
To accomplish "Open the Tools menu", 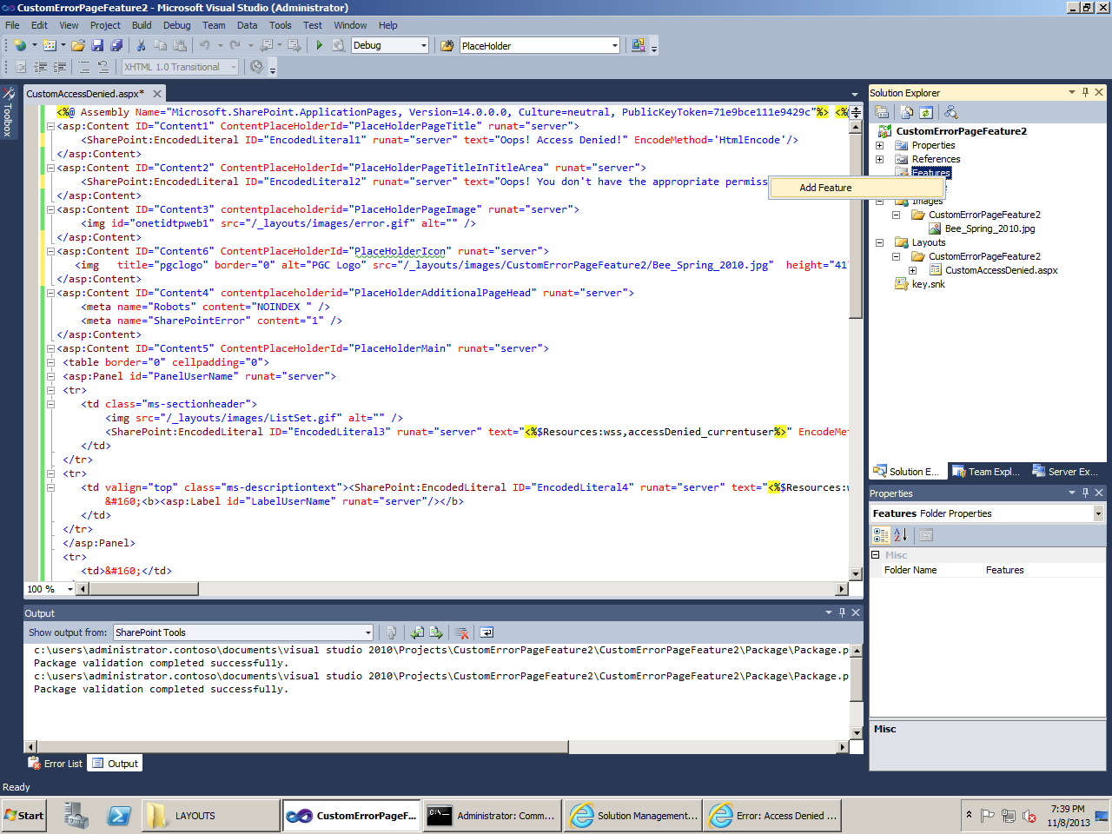I will 281,25.
